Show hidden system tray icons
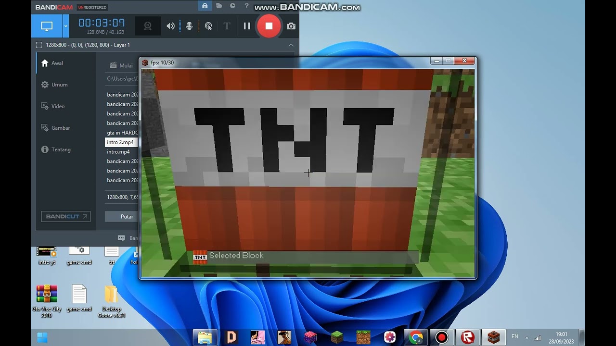616x346 pixels. coord(526,337)
